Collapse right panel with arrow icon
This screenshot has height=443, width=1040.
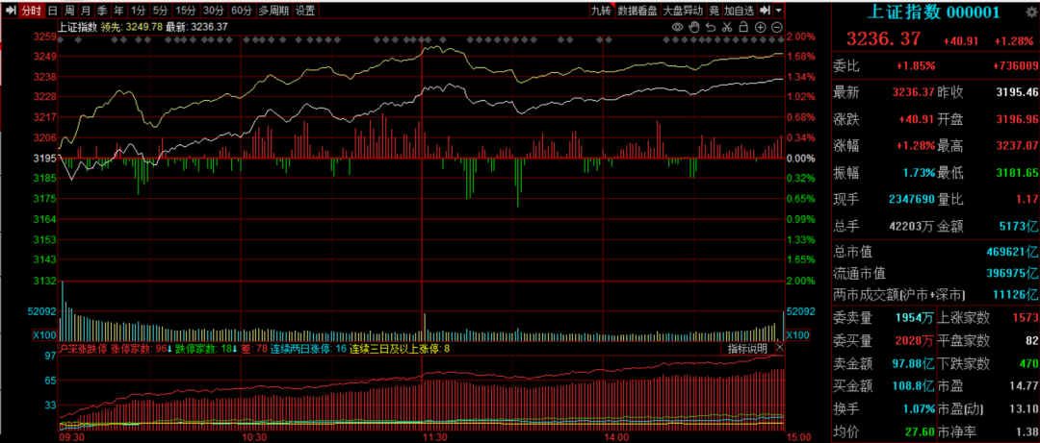pyautogui.click(x=764, y=11)
